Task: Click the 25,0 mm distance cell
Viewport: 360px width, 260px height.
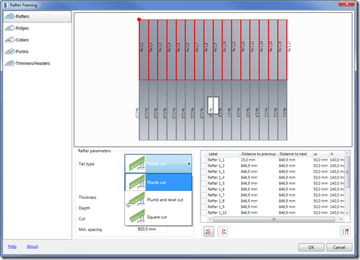Action: tap(259, 160)
